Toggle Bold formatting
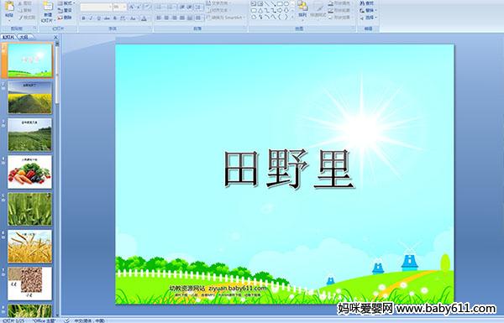Viewport: 504px width, 323px height. pyautogui.click(x=83, y=18)
